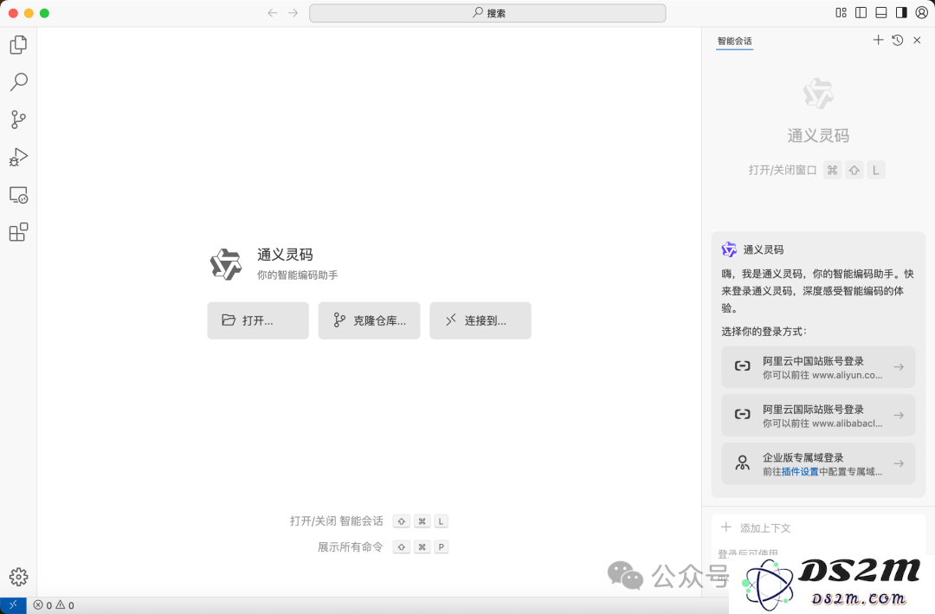935x614 pixels.
Task: Click the 克隆仓库... button
Action: pyautogui.click(x=369, y=320)
